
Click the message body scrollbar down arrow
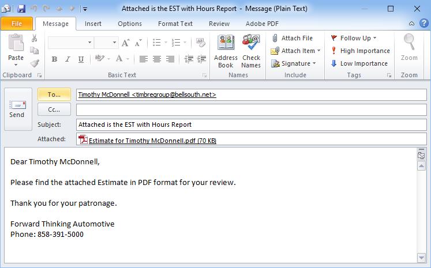click(421, 257)
